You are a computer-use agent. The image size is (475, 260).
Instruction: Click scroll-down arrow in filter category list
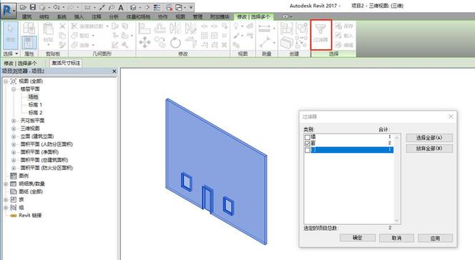397,221
